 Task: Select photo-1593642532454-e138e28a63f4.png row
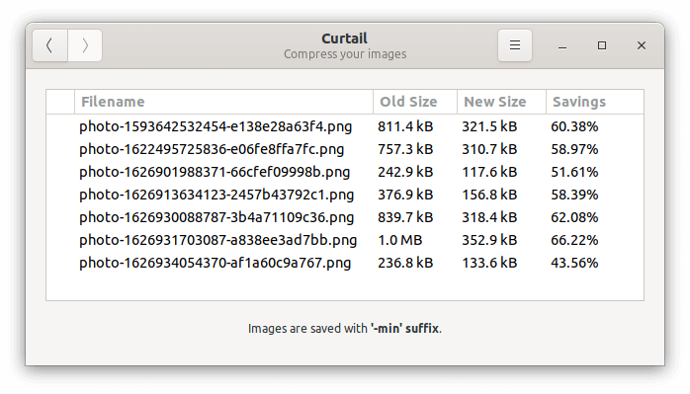tap(345, 126)
